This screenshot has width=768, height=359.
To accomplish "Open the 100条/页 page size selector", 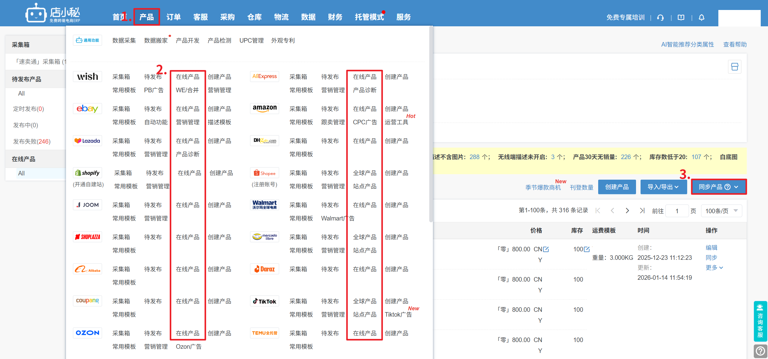I will (x=721, y=211).
